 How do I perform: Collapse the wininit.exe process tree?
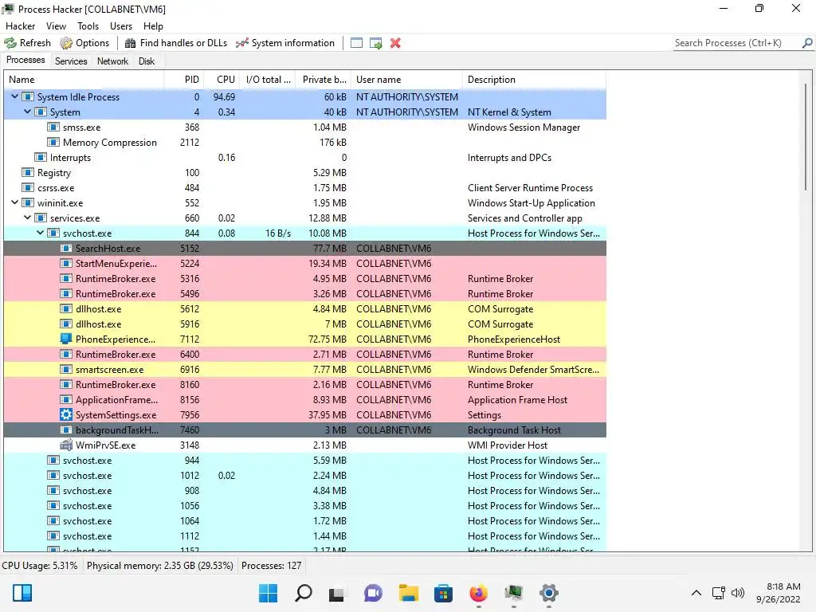pyautogui.click(x=15, y=203)
